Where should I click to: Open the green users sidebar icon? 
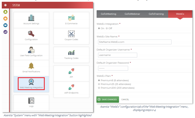pos(5,12)
